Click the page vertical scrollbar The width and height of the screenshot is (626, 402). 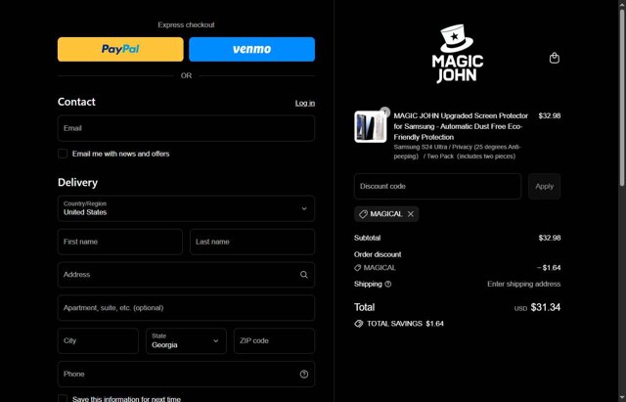pyautogui.click(x=622, y=98)
